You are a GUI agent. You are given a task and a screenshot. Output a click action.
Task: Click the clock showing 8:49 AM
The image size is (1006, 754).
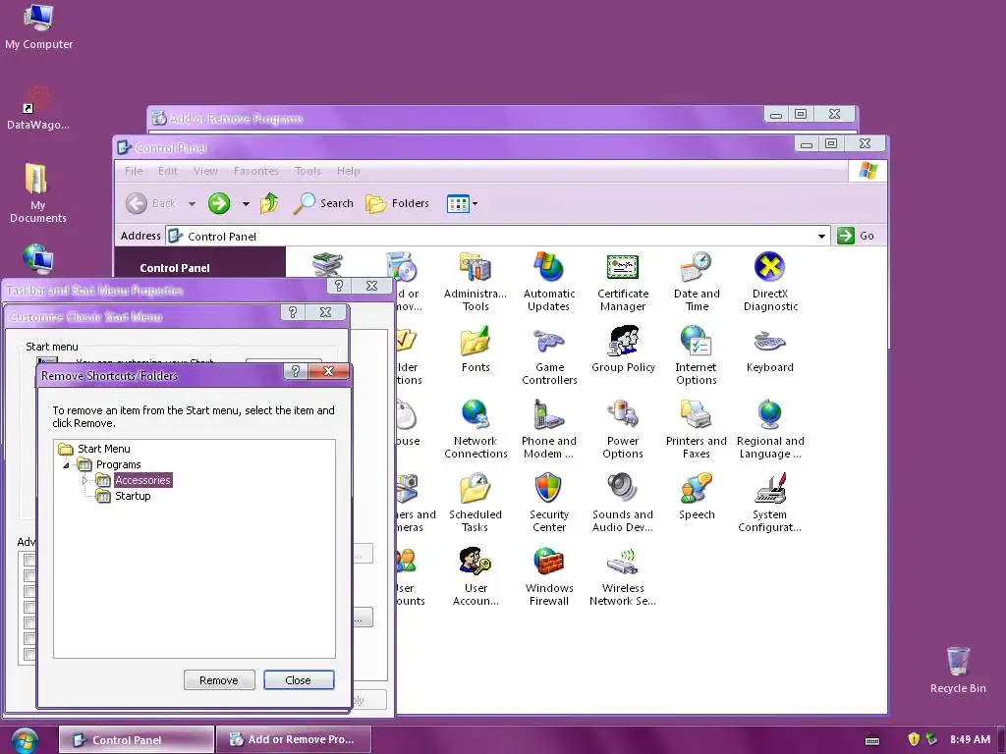[x=970, y=739]
